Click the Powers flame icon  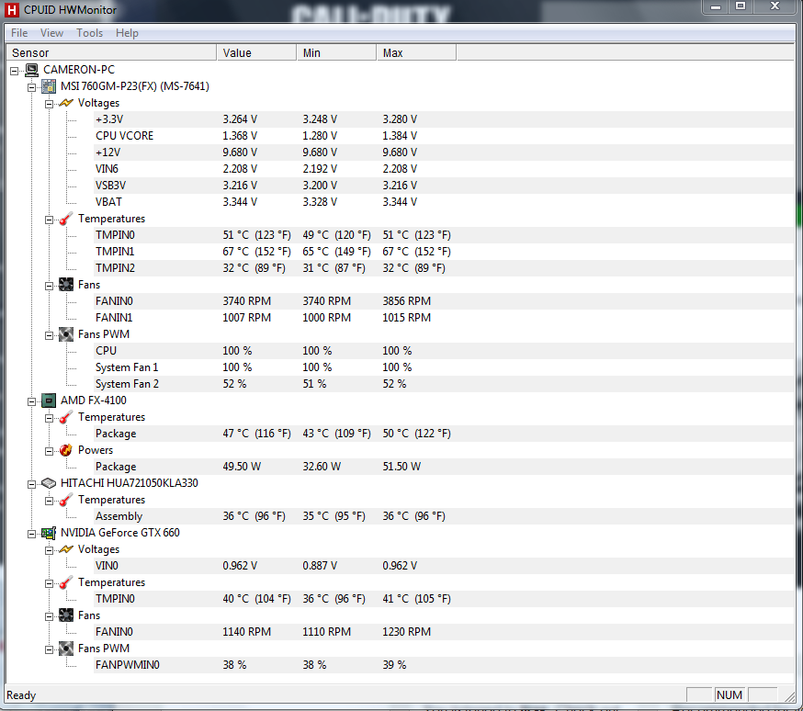point(66,450)
